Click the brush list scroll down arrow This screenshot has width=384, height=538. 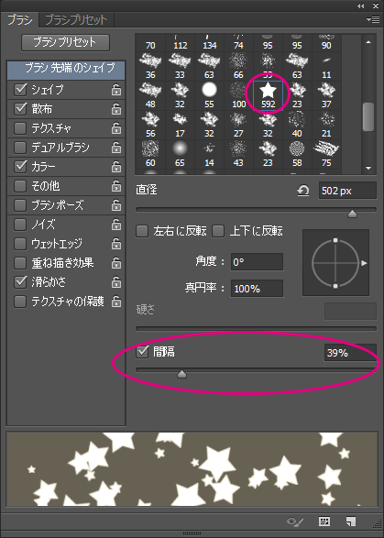[x=368, y=168]
